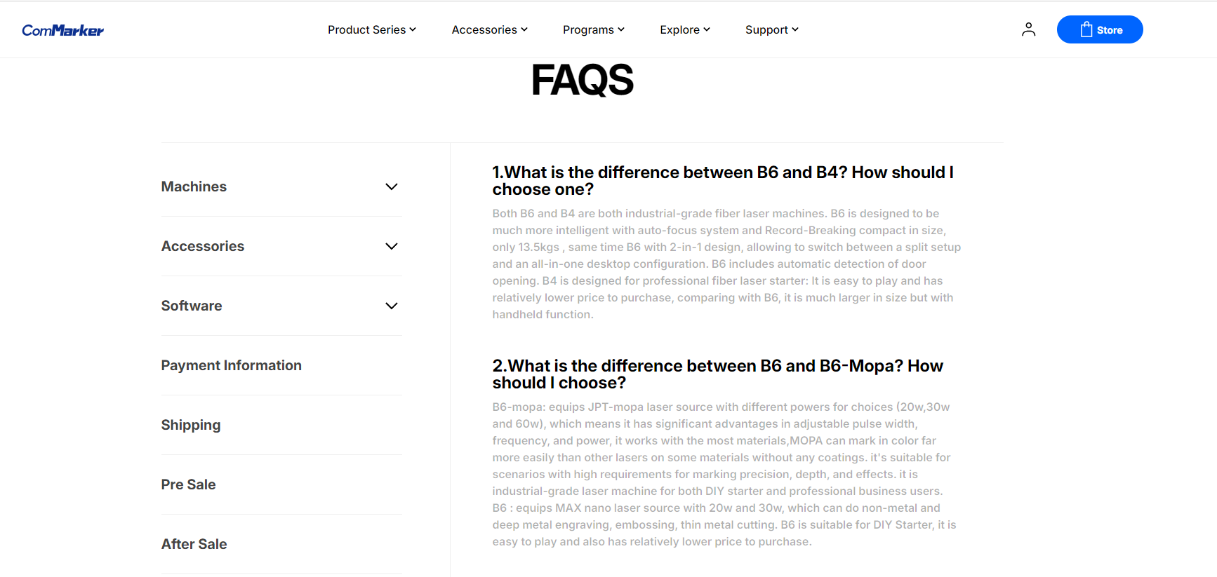Open the Pre Sale FAQ section
Viewport: 1217px width, 577px height.
coord(188,484)
